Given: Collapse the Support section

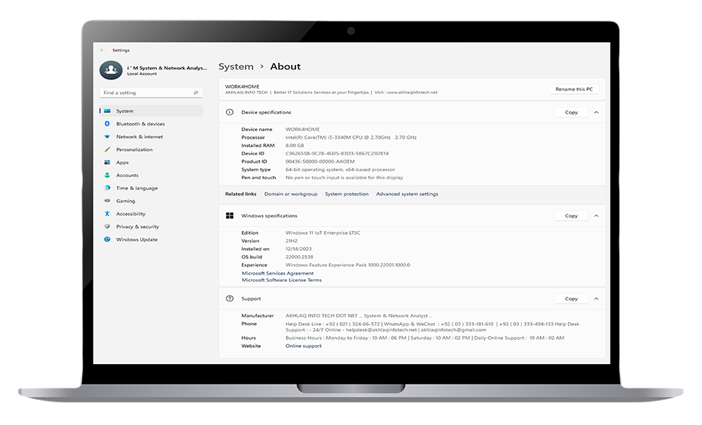Looking at the screenshot, I should [596, 299].
